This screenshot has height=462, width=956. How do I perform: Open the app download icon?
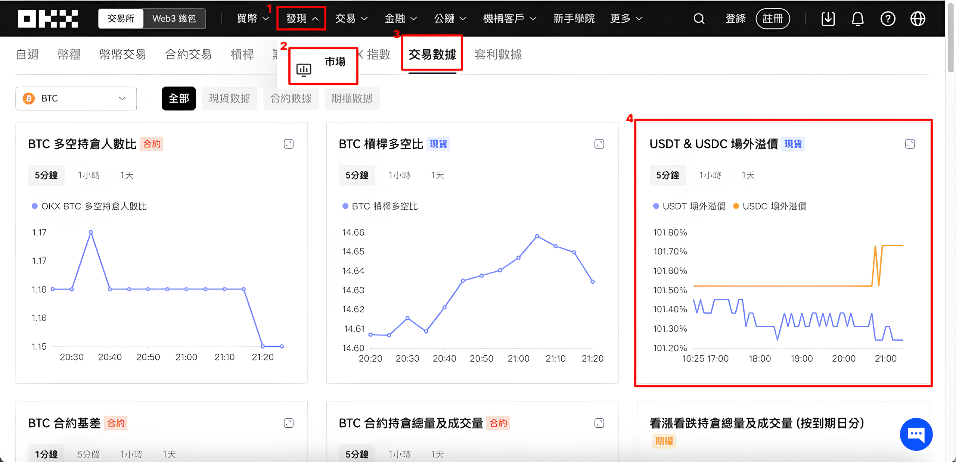828,19
